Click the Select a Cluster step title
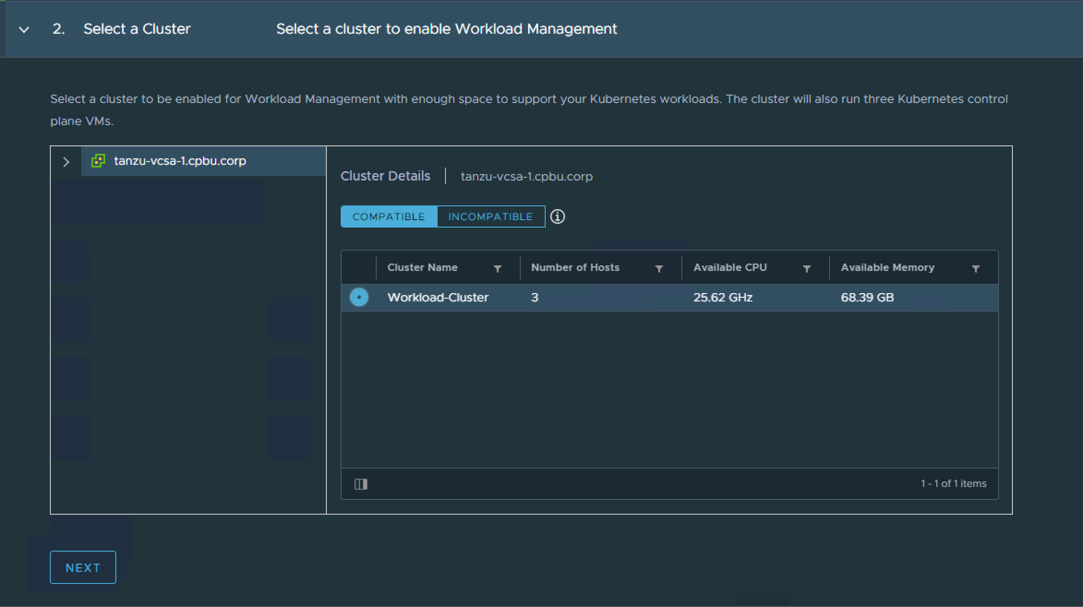 (137, 29)
